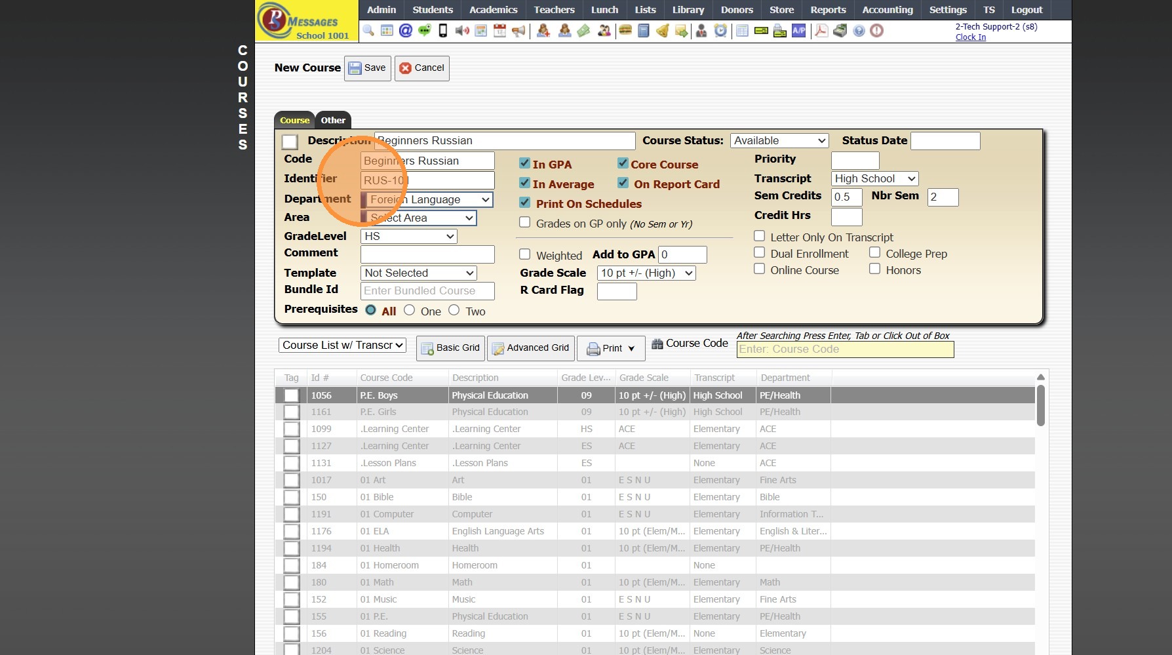Open the Grade Scale dropdown

tap(646, 273)
